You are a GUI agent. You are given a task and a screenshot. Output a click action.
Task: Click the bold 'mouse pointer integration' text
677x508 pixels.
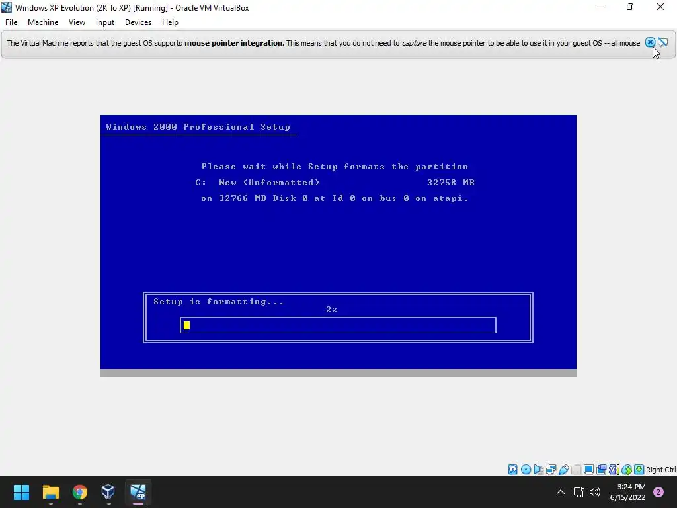pos(233,43)
